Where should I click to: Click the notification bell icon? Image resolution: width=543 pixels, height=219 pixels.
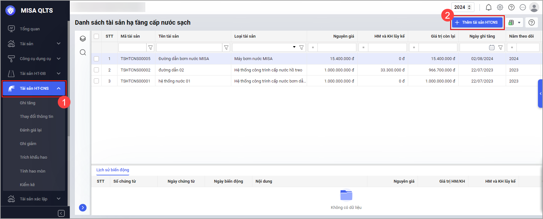[x=488, y=7]
